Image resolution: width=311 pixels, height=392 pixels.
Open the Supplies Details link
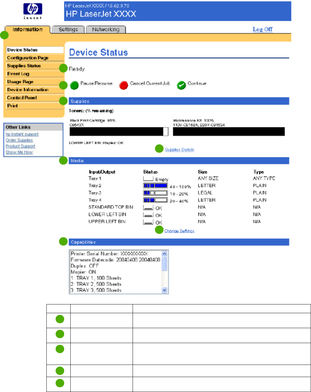(x=180, y=150)
